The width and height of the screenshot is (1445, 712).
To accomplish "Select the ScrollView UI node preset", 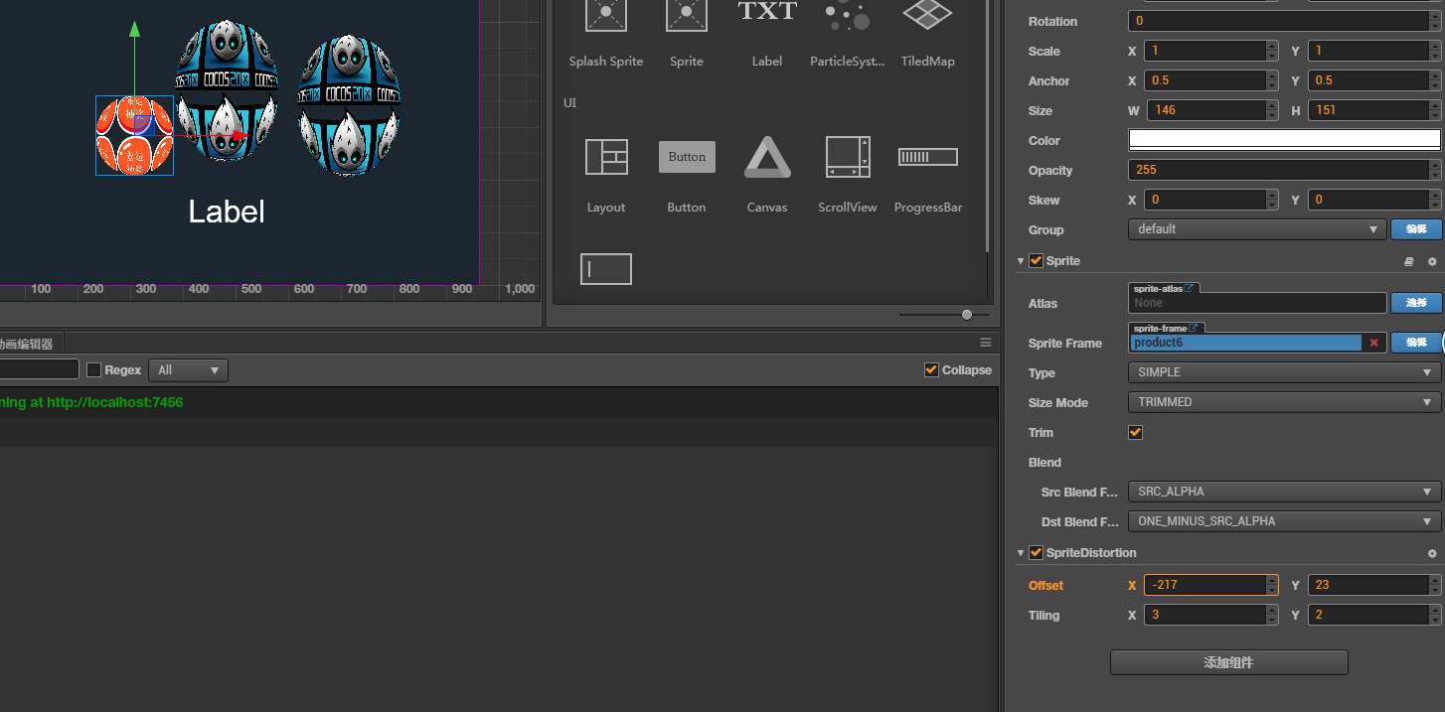I will [848, 175].
